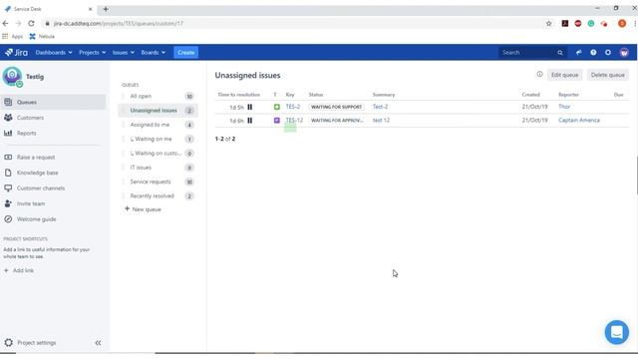Select the IT issues queue
The width and height of the screenshot is (638, 359).
point(158,168)
